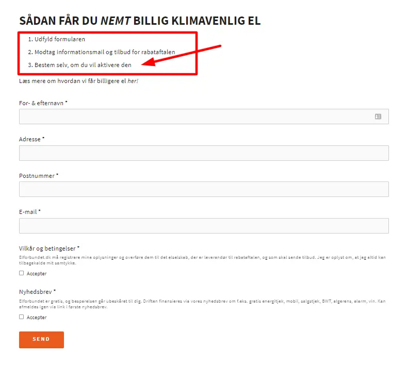Click the 'Vilkår og betingelser' heading
Viewport: 407px width, 365px height.
(49, 248)
